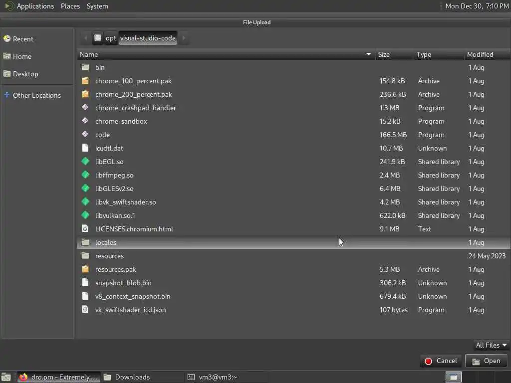Sort files by Type column
Screen dimensions: 511x383
pyautogui.click(x=439, y=54)
